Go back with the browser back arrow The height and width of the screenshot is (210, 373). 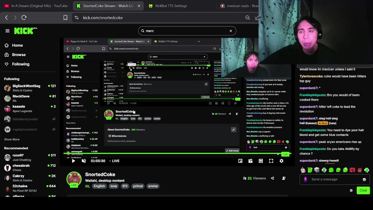coord(6,17)
